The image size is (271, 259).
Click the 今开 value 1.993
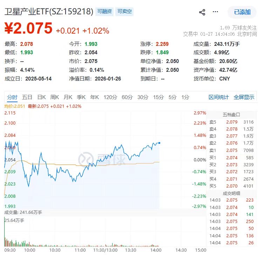[x=91, y=44]
